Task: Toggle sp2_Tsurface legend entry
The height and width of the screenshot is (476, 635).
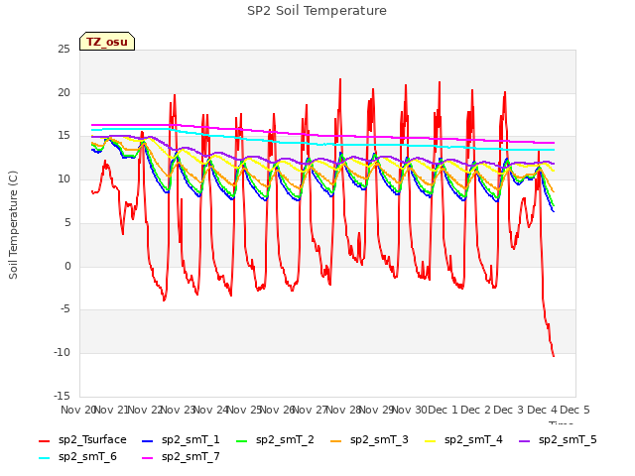Action: point(82,440)
